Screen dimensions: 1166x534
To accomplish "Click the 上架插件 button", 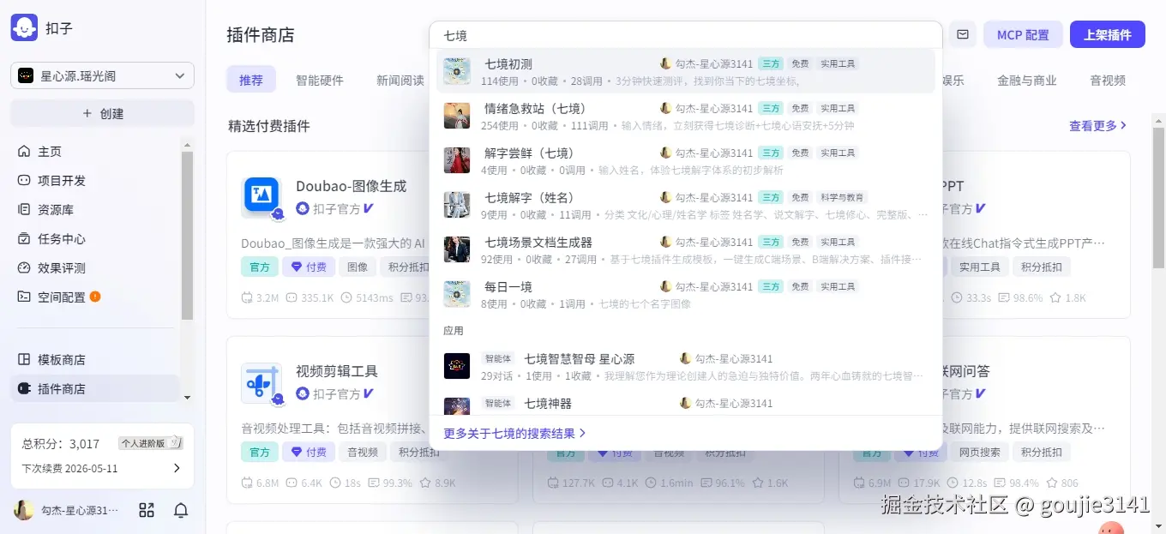I will 1107,33.
